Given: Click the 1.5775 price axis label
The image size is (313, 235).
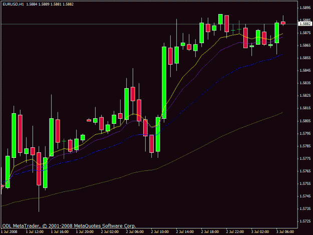Looking at the screenshot, I should point(305,158).
